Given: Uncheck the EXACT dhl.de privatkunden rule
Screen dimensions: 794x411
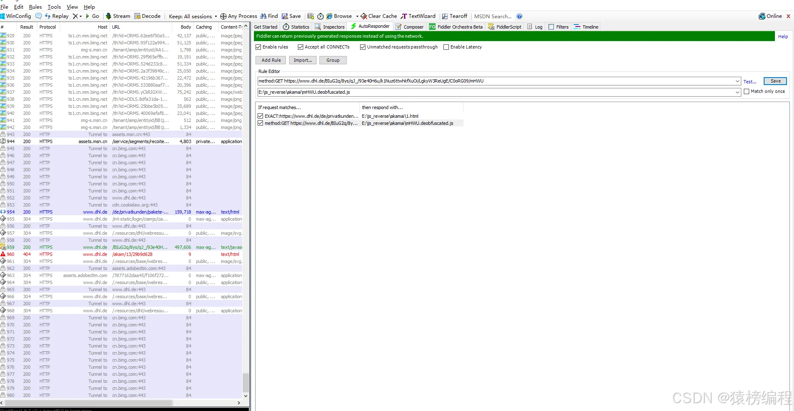Looking at the screenshot, I should pos(261,116).
